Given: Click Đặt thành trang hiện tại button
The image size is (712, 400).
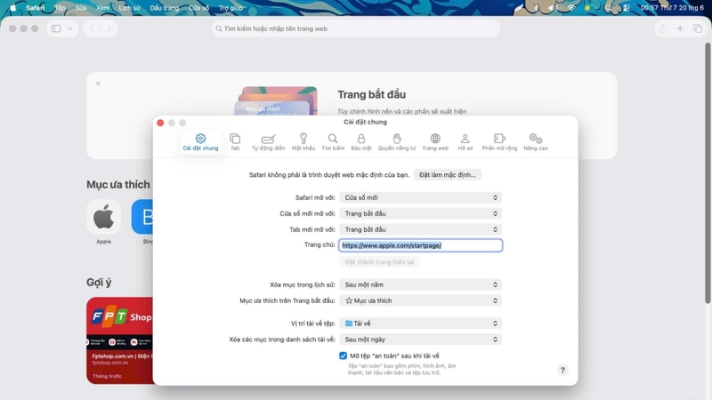Looking at the screenshot, I should point(380,262).
